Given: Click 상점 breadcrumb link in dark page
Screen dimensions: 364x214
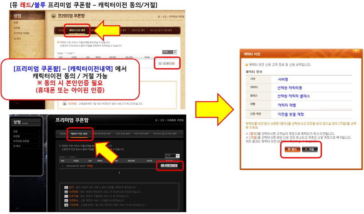Looking at the screenshot, I should coord(163,120).
